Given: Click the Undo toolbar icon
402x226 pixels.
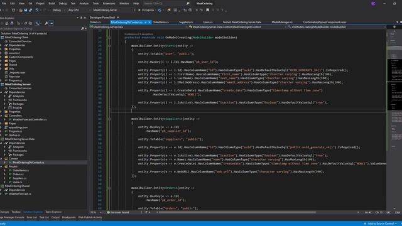Looking at the screenshot, I should tap(37, 10).
